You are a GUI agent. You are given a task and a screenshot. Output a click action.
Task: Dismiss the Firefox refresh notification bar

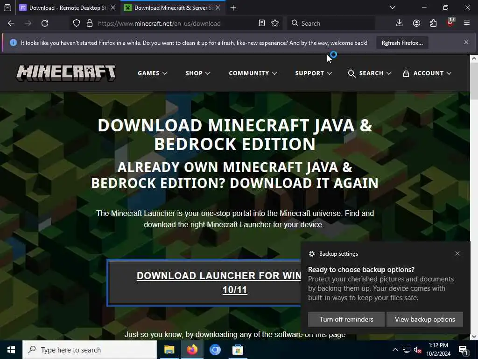[466, 42]
